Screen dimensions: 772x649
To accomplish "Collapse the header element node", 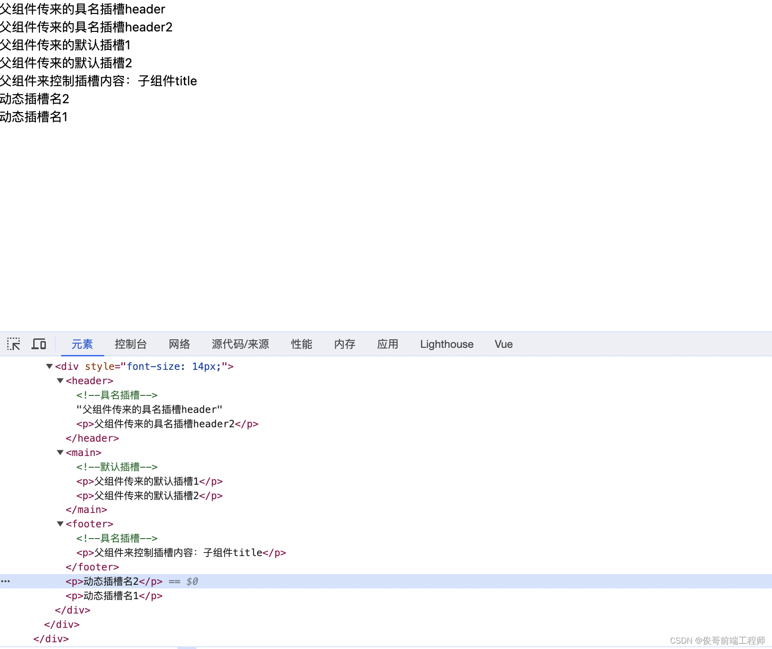I will [x=60, y=381].
